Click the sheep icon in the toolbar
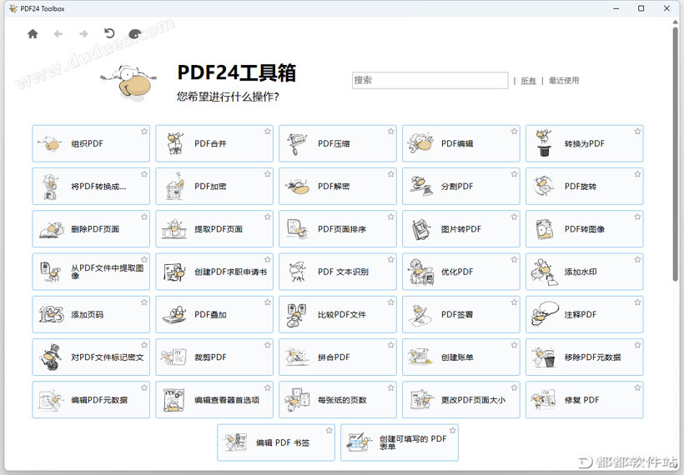Screen dimensions: 684x475 pos(135,33)
